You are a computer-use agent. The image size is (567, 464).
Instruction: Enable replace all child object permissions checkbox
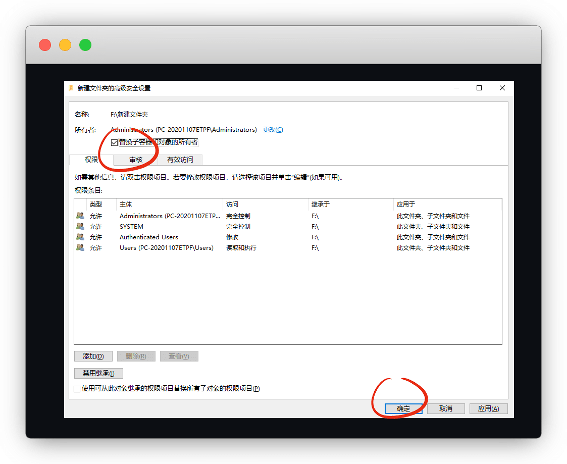pos(77,389)
